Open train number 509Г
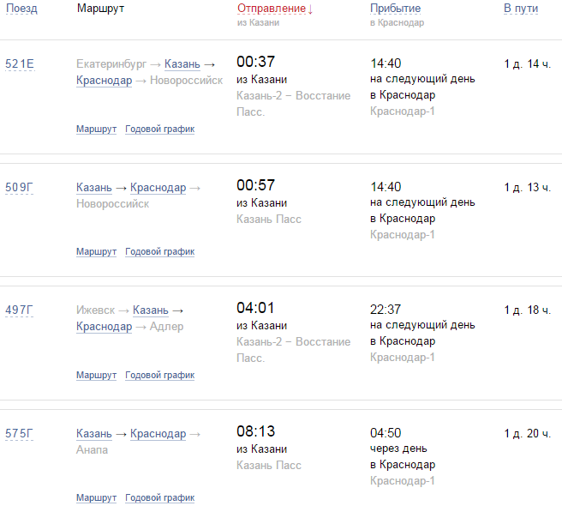This screenshot has height=512, width=562. pyautogui.click(x=20, y=187)
